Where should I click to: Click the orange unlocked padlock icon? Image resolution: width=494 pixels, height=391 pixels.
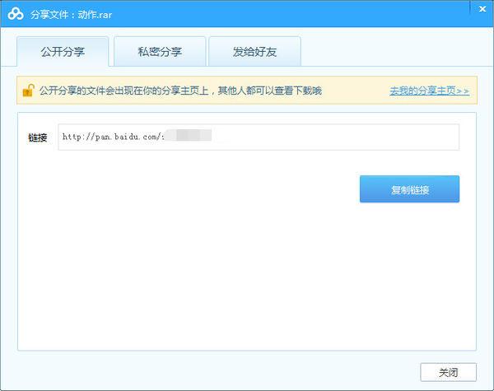(28, 91)
